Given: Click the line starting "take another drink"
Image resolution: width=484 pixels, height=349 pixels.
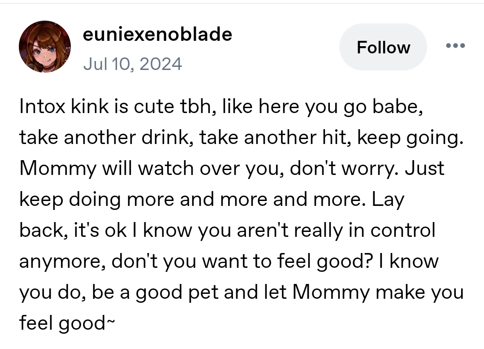Looking at the screenshot, I should coord(241,138).
